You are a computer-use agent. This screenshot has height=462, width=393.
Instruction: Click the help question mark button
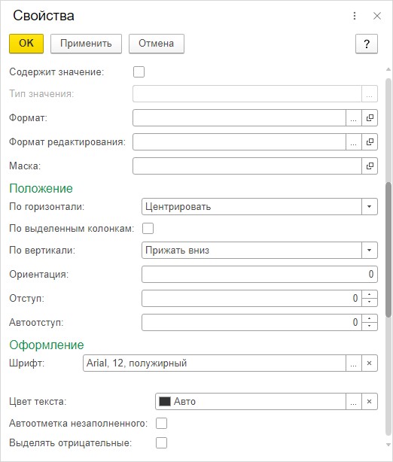pos(367,44)
